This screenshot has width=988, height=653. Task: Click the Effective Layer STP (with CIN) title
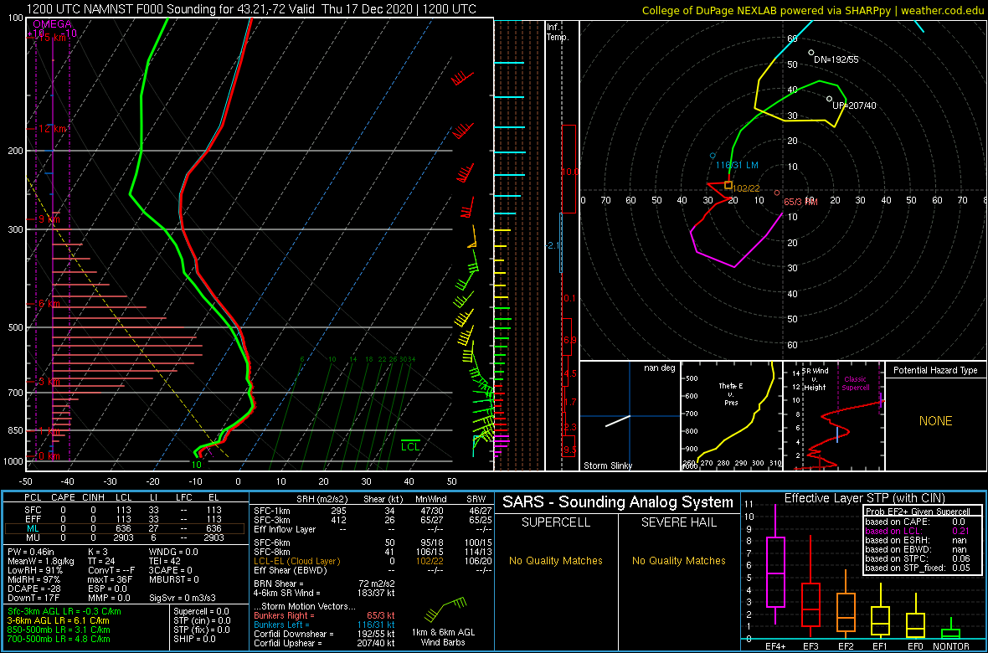864,498
